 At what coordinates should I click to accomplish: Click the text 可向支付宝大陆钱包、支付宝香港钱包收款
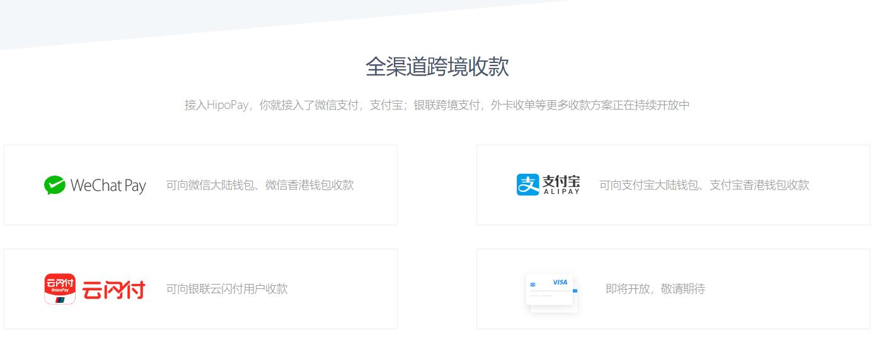pos(704,185)
